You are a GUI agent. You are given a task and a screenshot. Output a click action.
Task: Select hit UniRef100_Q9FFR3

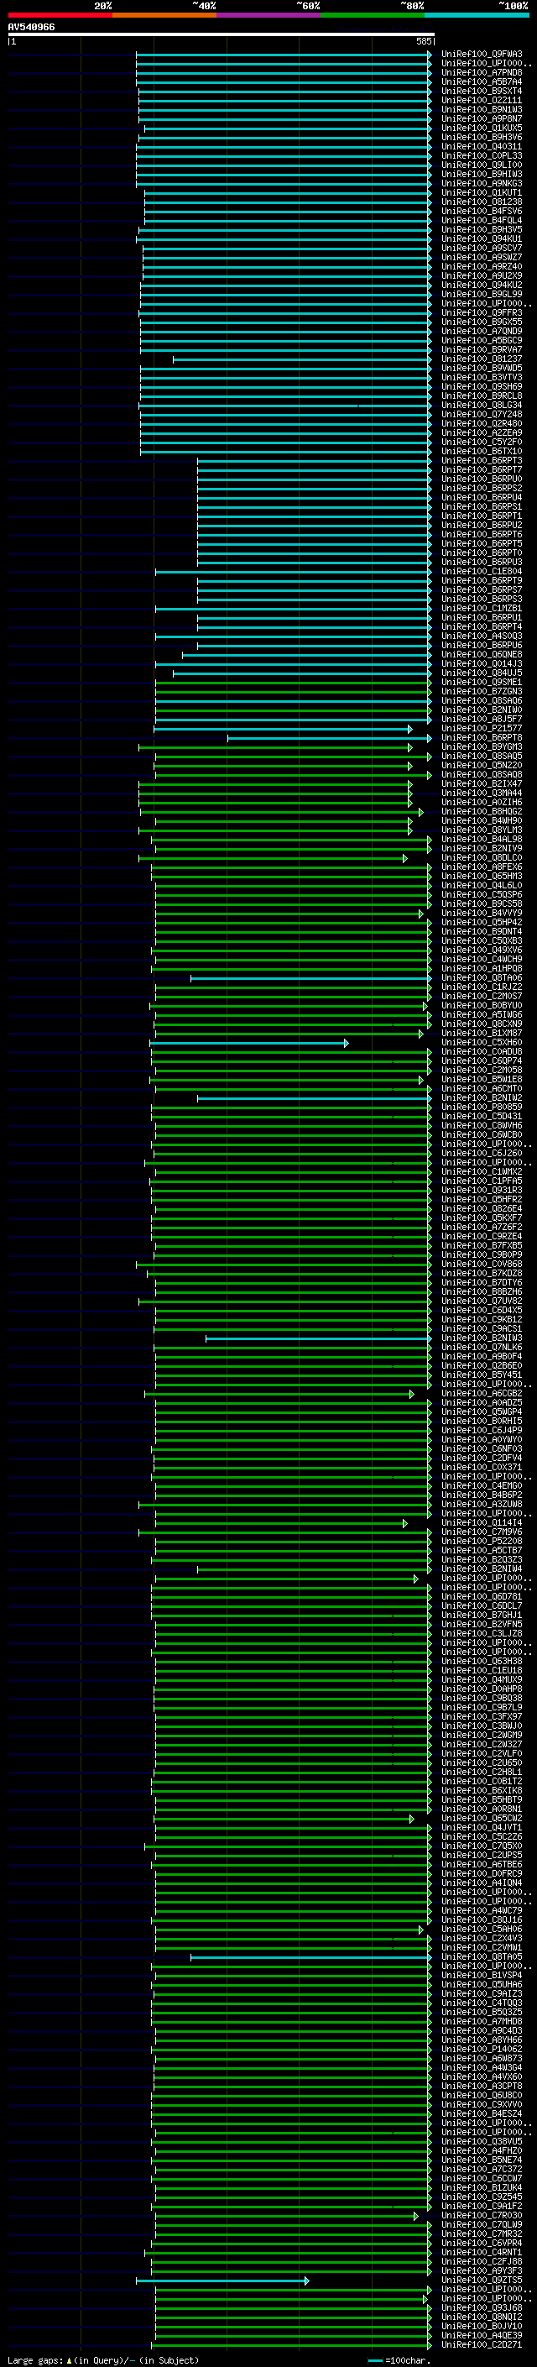(x=482, y=312)
